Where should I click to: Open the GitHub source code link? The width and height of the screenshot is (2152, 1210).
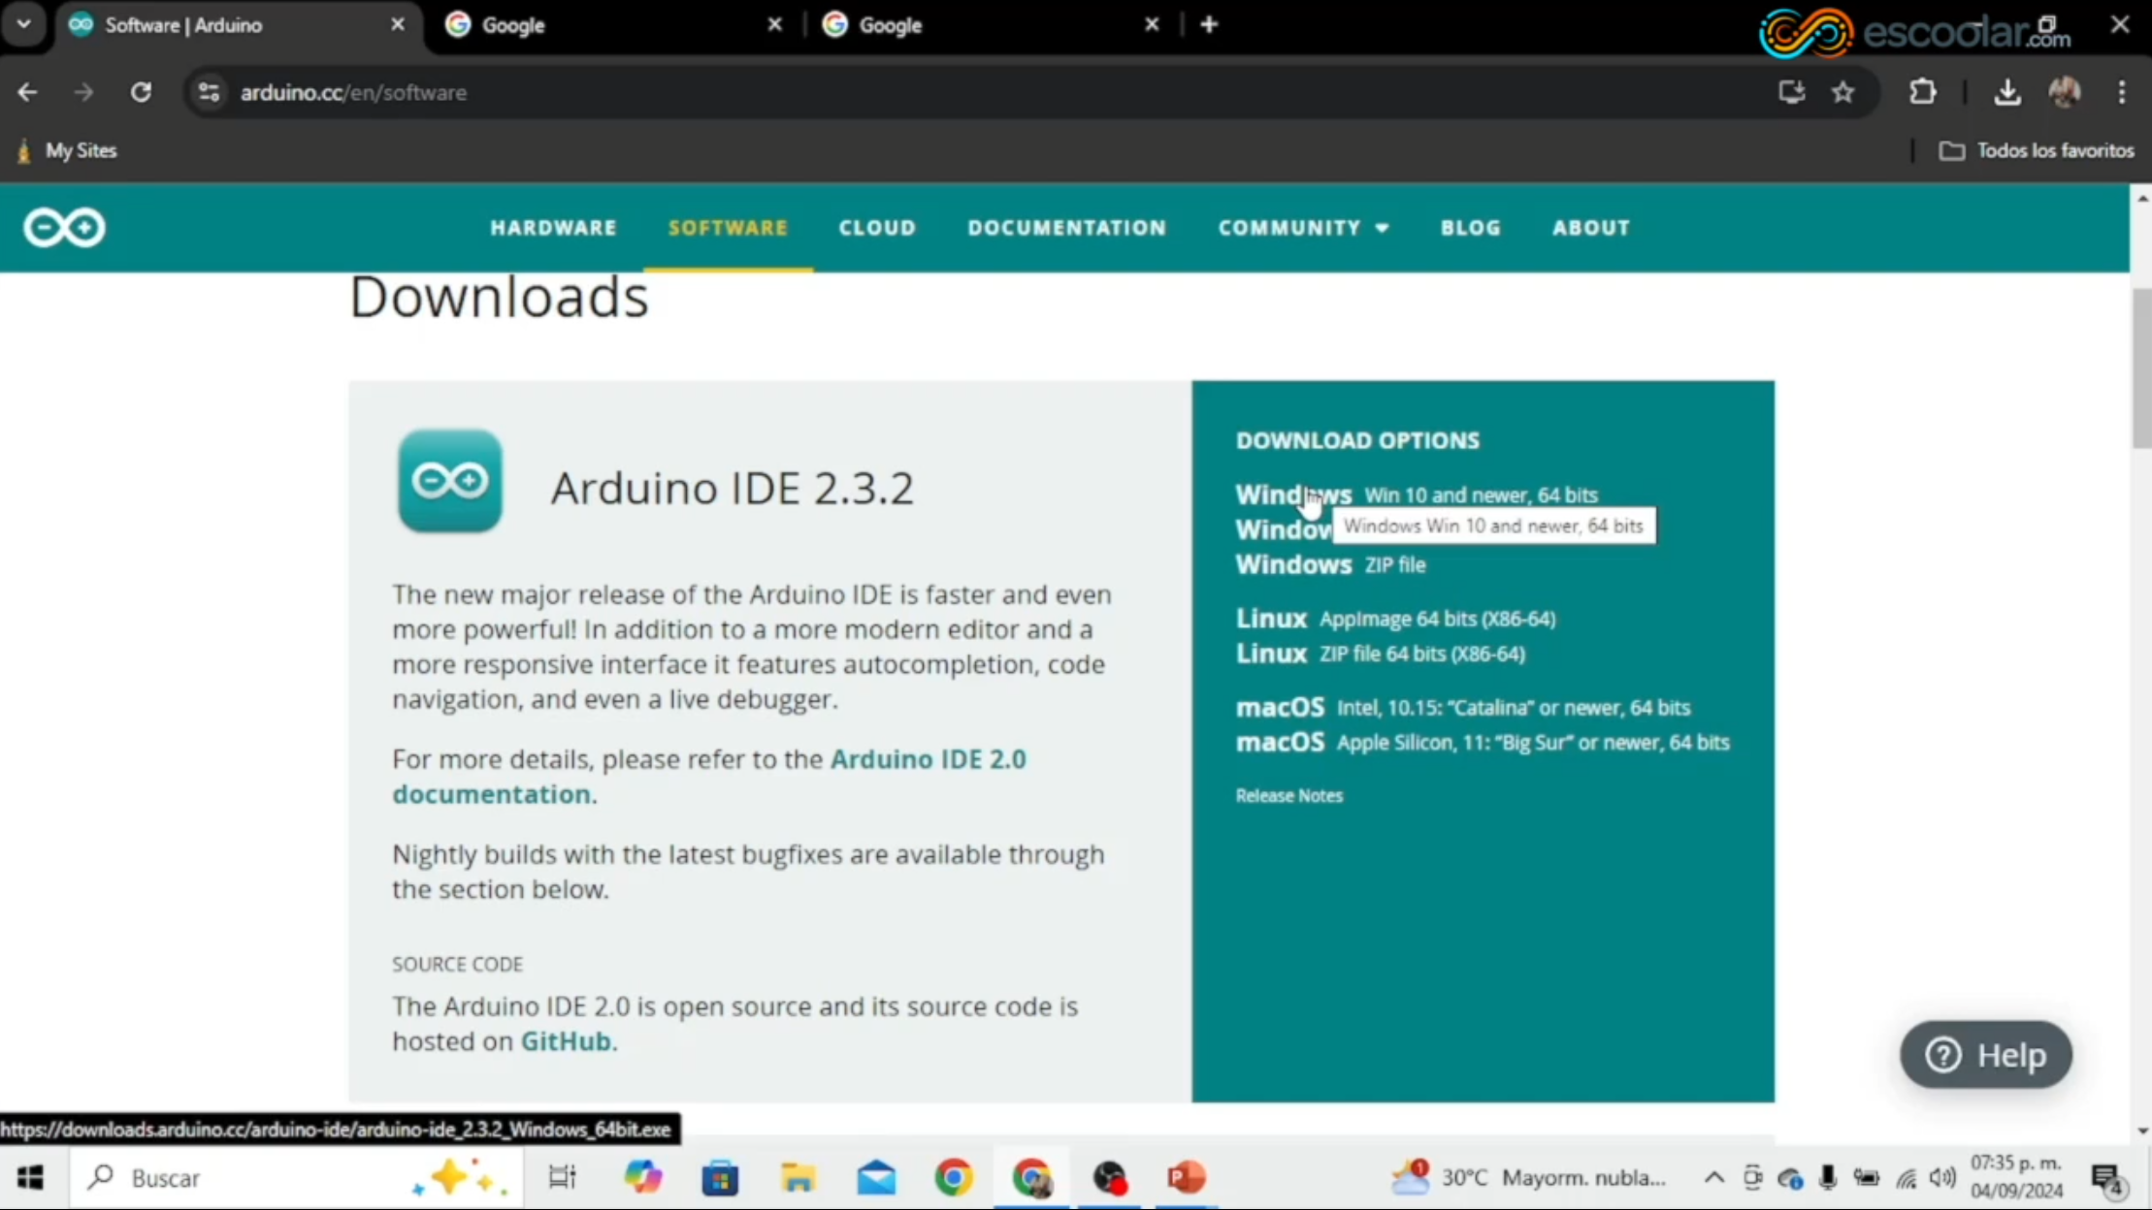click(566, 1041)
